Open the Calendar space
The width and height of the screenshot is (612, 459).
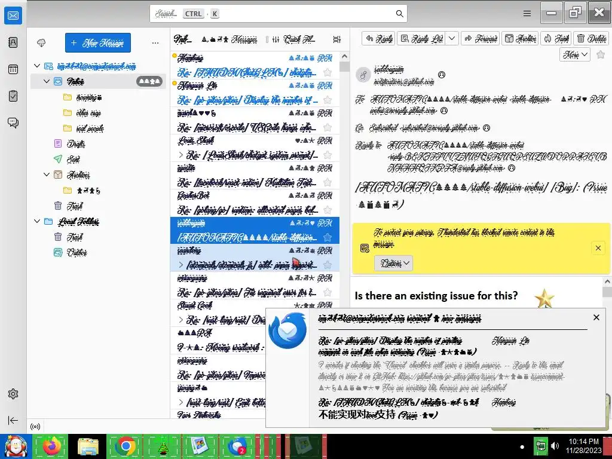(x=13, y=69)
